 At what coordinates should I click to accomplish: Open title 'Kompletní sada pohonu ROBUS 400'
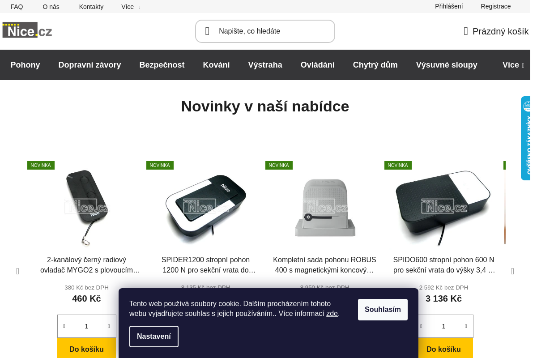324,265
